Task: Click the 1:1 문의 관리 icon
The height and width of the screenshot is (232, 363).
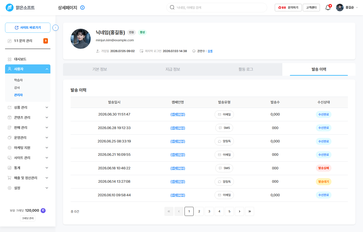Action: pyautogui.click(x=10, y=41)
